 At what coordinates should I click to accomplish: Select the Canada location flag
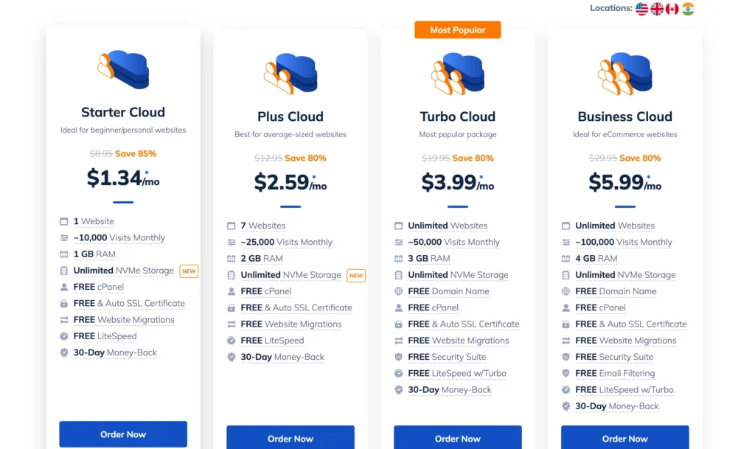672,9
